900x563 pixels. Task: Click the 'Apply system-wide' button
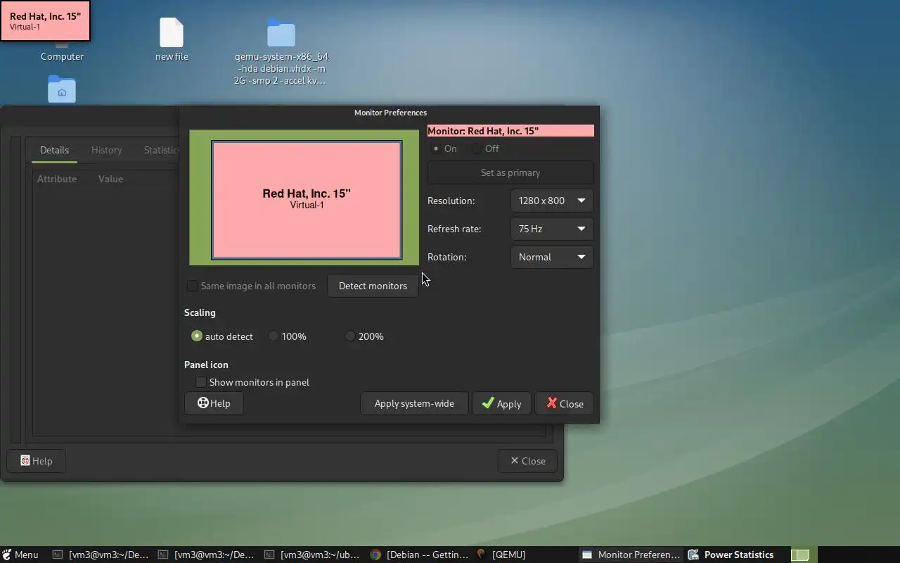[x=414, y=403]
